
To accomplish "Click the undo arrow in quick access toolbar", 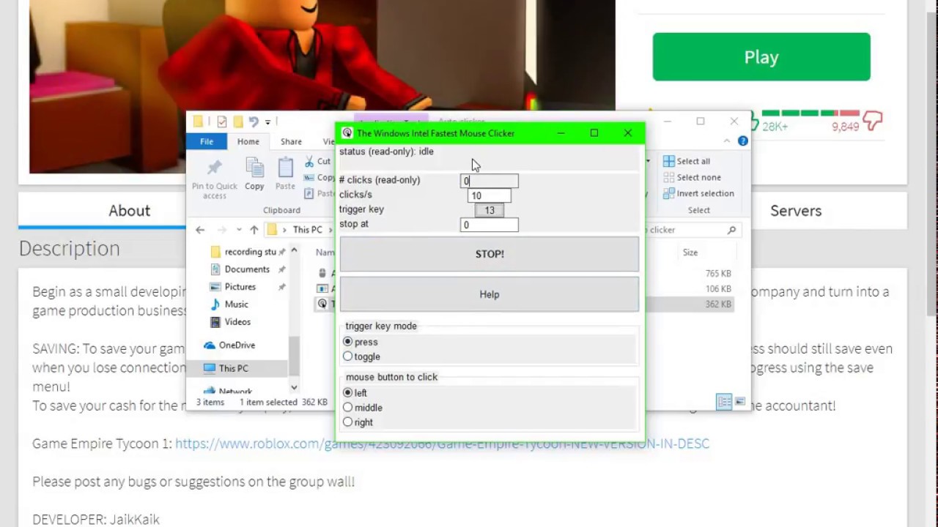I will (x=253, y=122).
